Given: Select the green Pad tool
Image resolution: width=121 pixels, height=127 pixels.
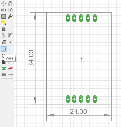Looking at the screenshot, I should [4, 68].
